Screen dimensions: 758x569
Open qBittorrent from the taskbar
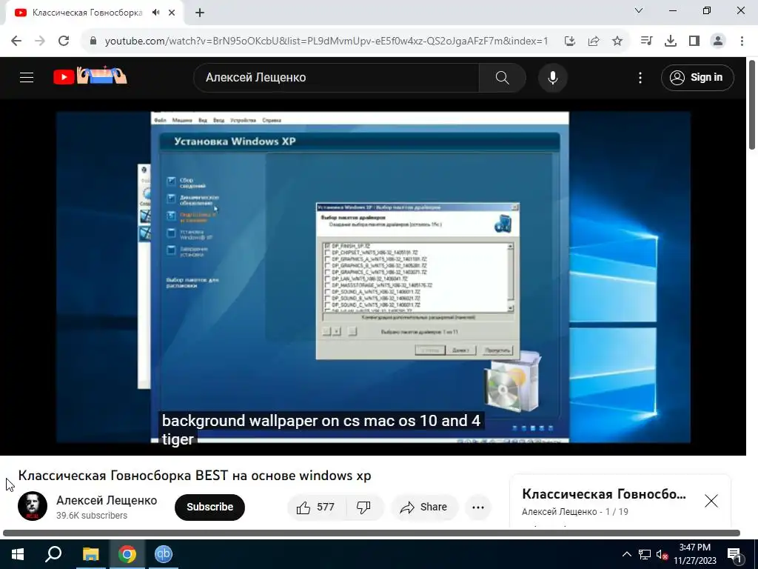coord(164,554)
